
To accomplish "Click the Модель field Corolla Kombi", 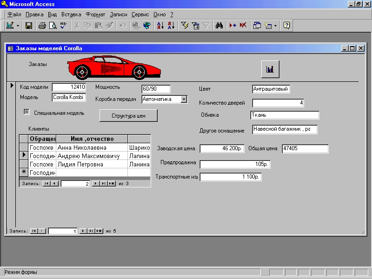I will point(69,97).
